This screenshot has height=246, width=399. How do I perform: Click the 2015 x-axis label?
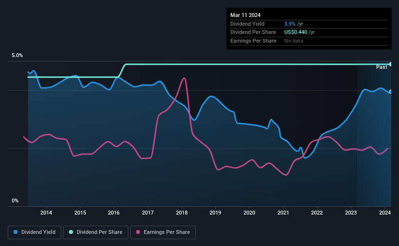point(80,213)
